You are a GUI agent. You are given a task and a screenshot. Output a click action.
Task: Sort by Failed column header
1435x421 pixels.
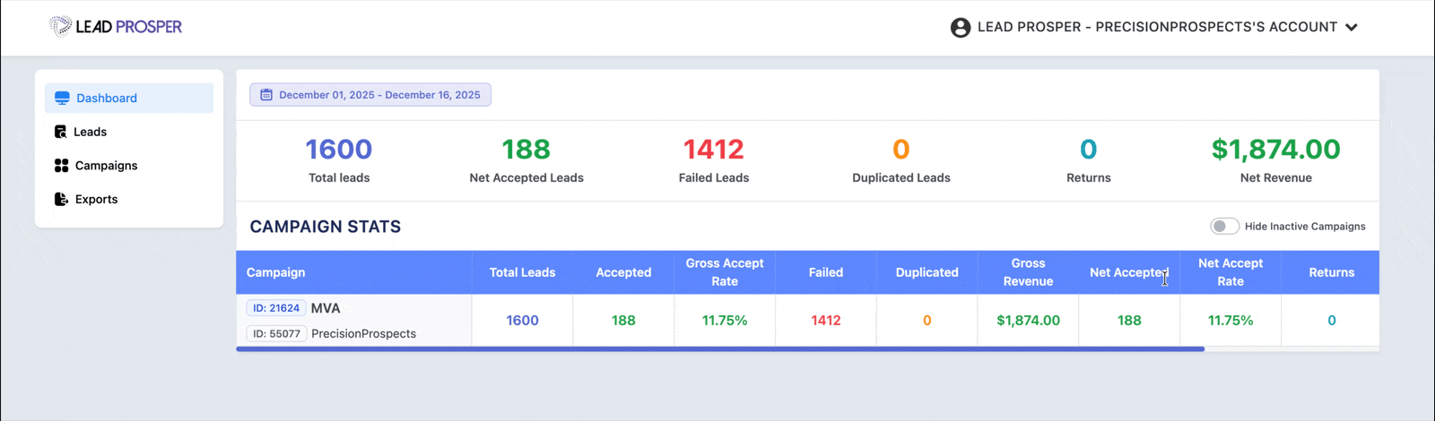pyautogui.click(x=826, y=272)
